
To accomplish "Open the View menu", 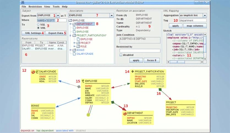I will pyautogui.click(x=47, y=7).
